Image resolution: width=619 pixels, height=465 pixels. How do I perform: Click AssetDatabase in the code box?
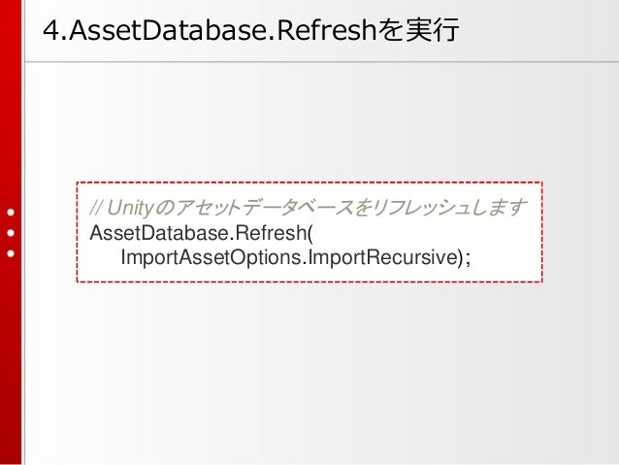tap(159, 233)
